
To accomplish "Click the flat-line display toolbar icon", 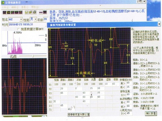I will (x=41, y=12).
